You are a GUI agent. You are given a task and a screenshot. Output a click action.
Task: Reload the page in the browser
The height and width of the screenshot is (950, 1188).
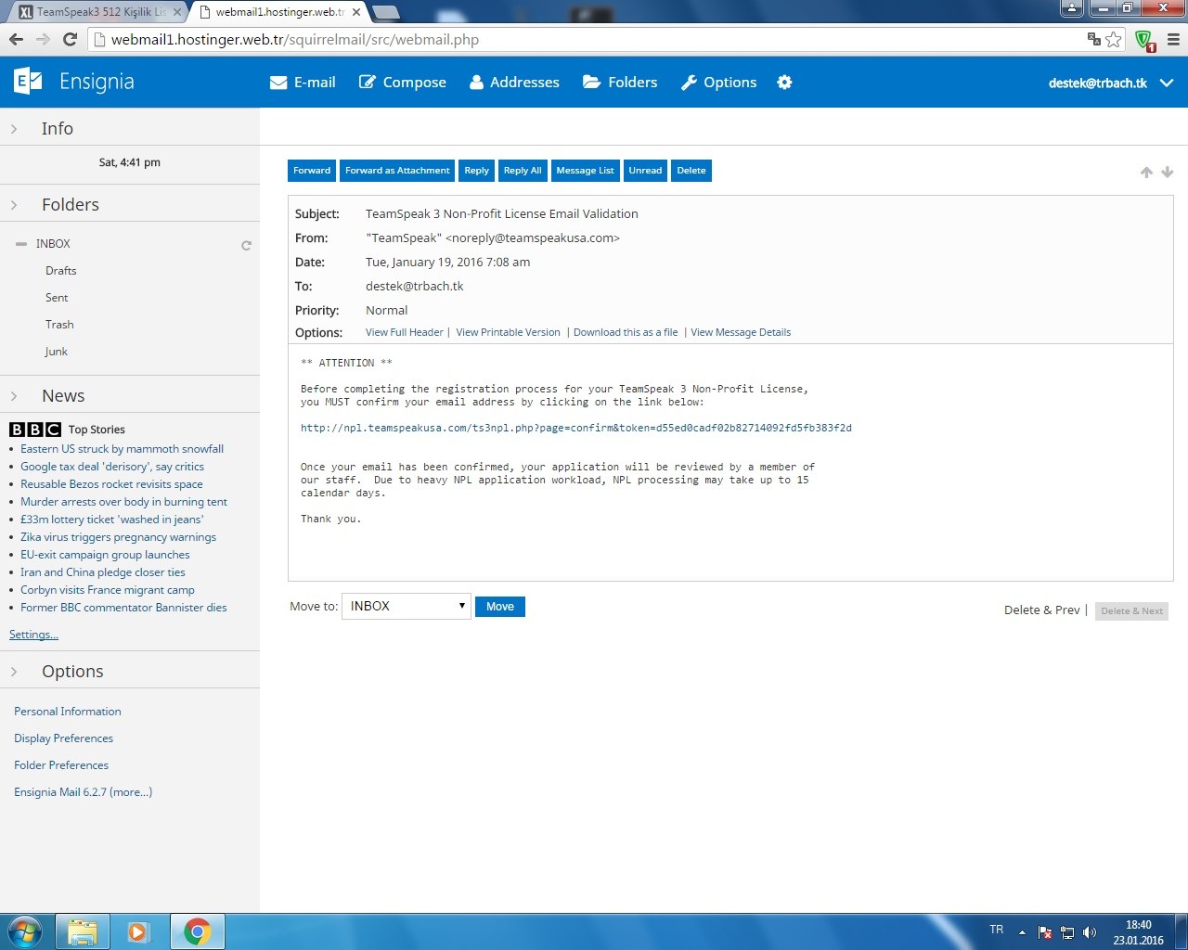(70, 40)
